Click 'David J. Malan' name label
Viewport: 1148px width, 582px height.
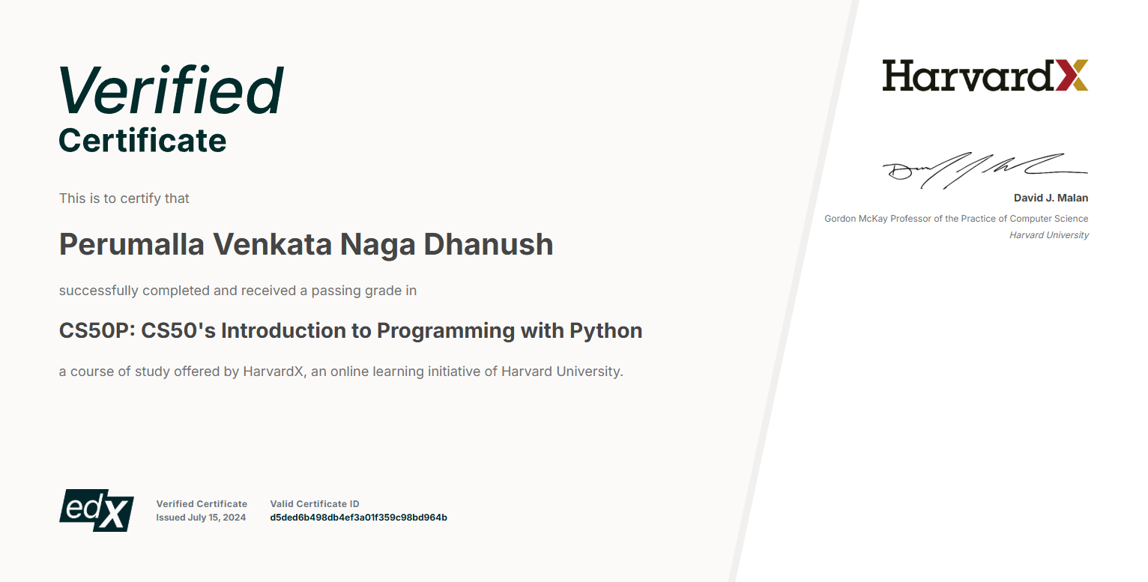coord(1051,198)
